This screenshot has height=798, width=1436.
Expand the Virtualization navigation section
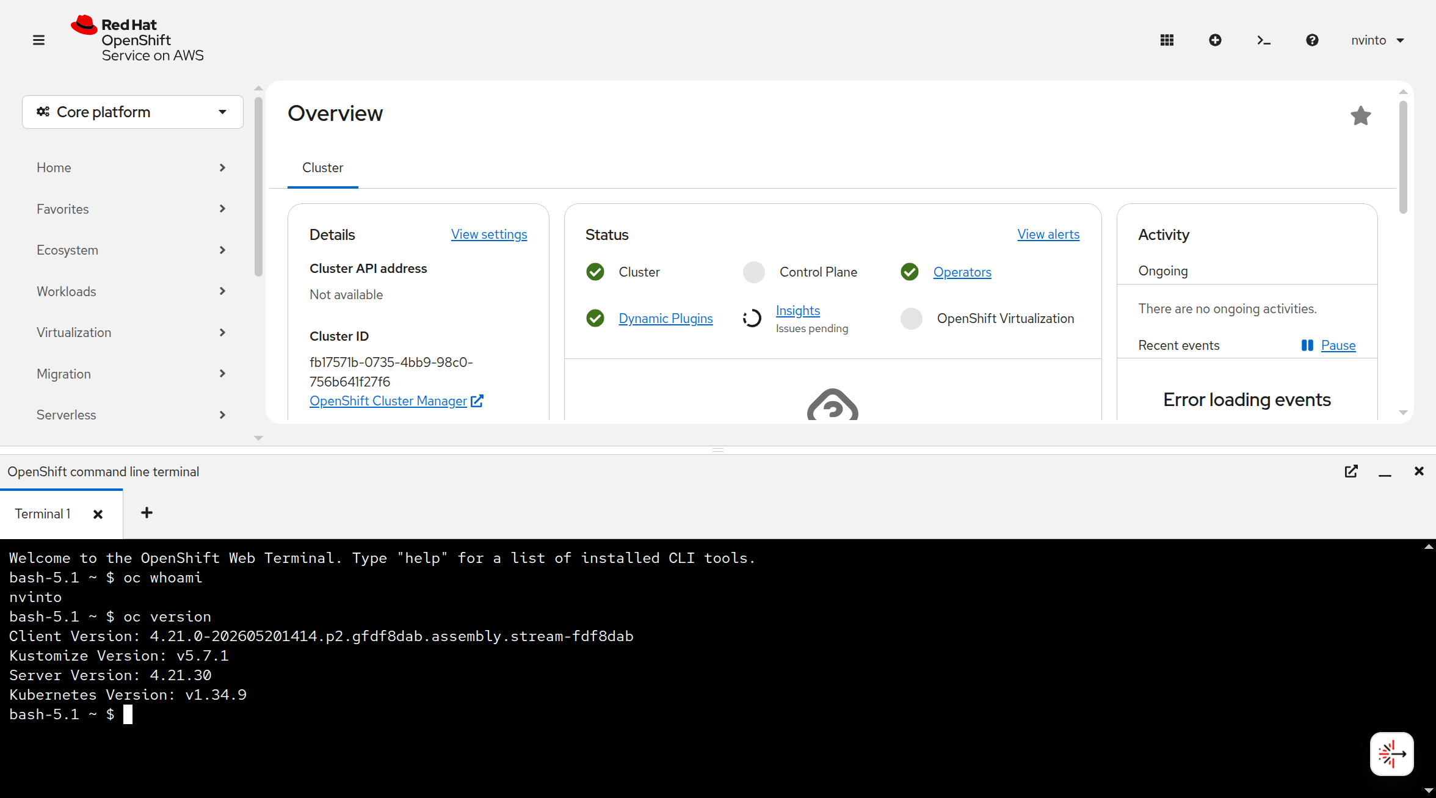point(131,332)
